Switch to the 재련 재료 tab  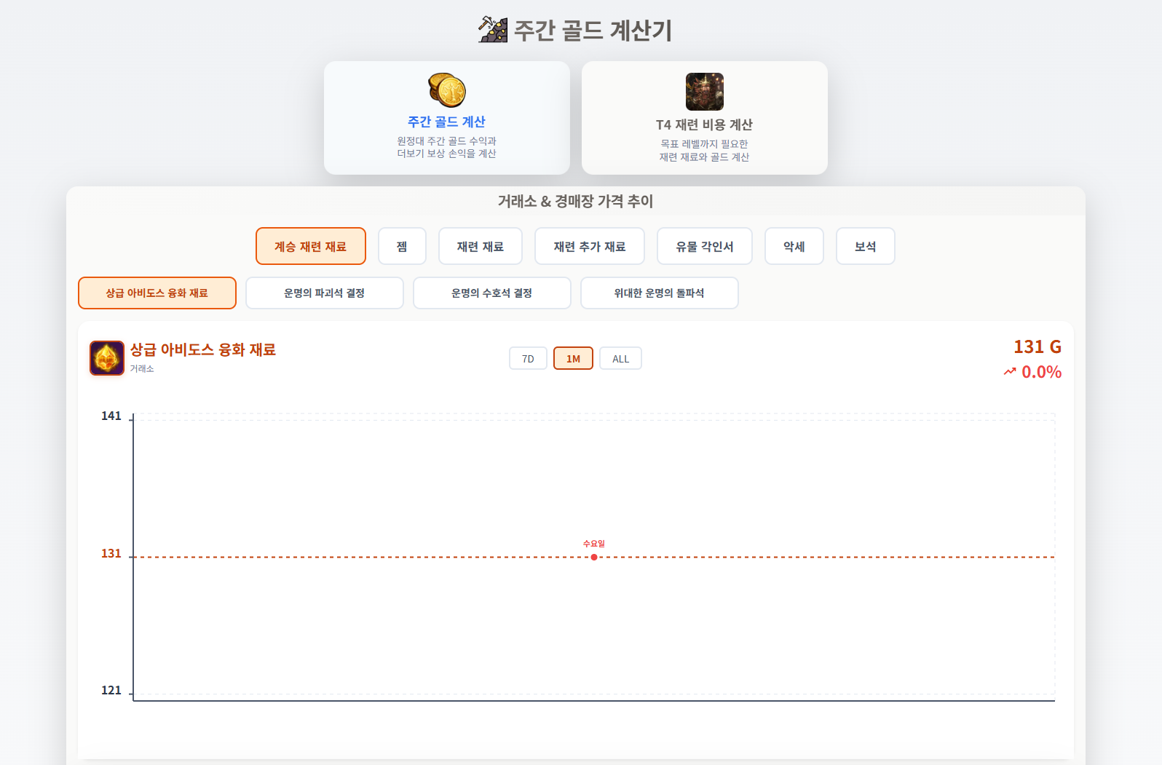point(480,247)
